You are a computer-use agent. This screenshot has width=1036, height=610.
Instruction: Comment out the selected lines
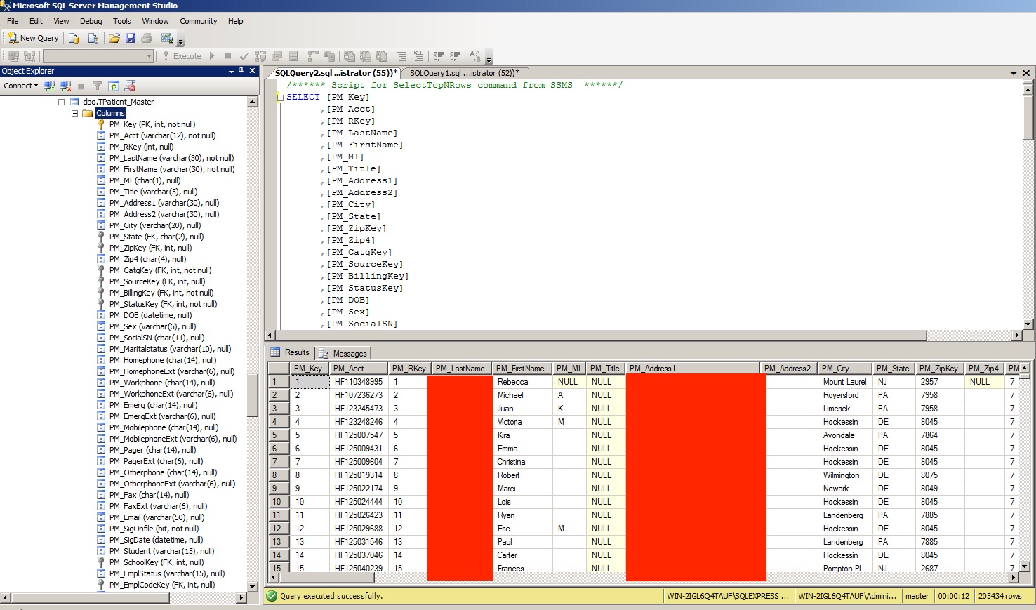(x=401, y=55)
